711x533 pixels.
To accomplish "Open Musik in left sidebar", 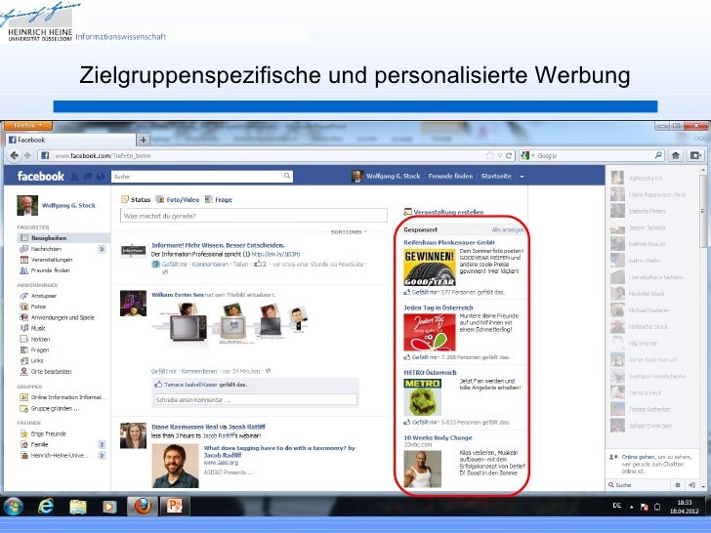I will coord(38,328).
